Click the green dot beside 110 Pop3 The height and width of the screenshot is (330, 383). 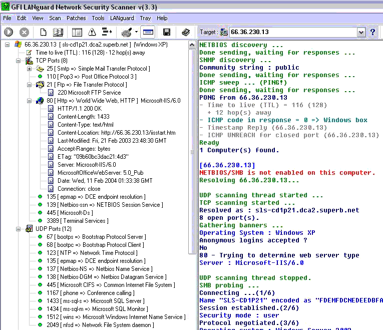click(40, 77)
